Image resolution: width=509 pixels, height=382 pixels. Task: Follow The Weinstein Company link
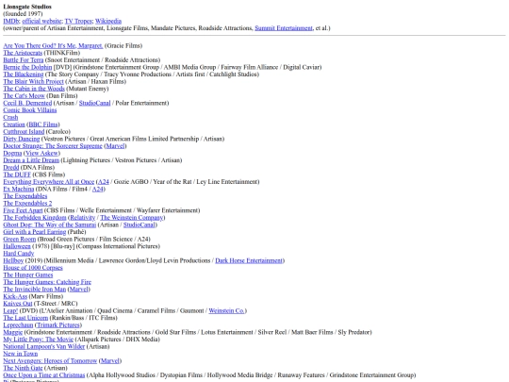[132, 218]
